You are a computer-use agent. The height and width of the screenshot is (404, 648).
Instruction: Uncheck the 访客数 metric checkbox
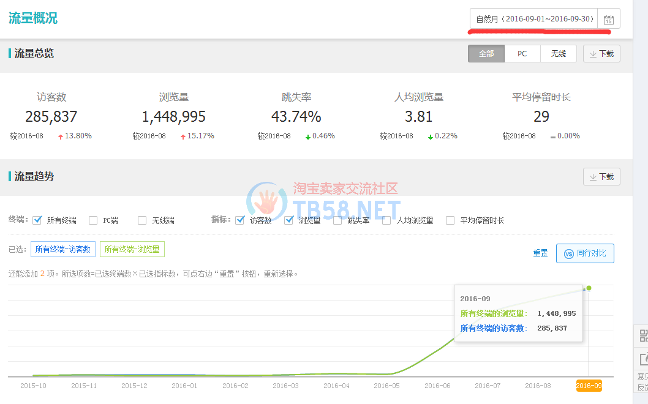(240, 220)
